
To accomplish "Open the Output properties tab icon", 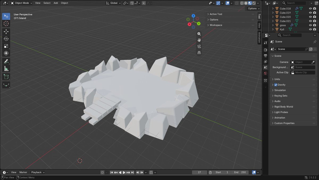I will (265, 56).
